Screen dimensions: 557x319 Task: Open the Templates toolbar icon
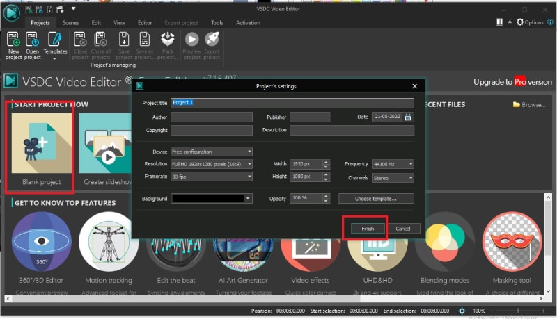click(x=55, y=40)
